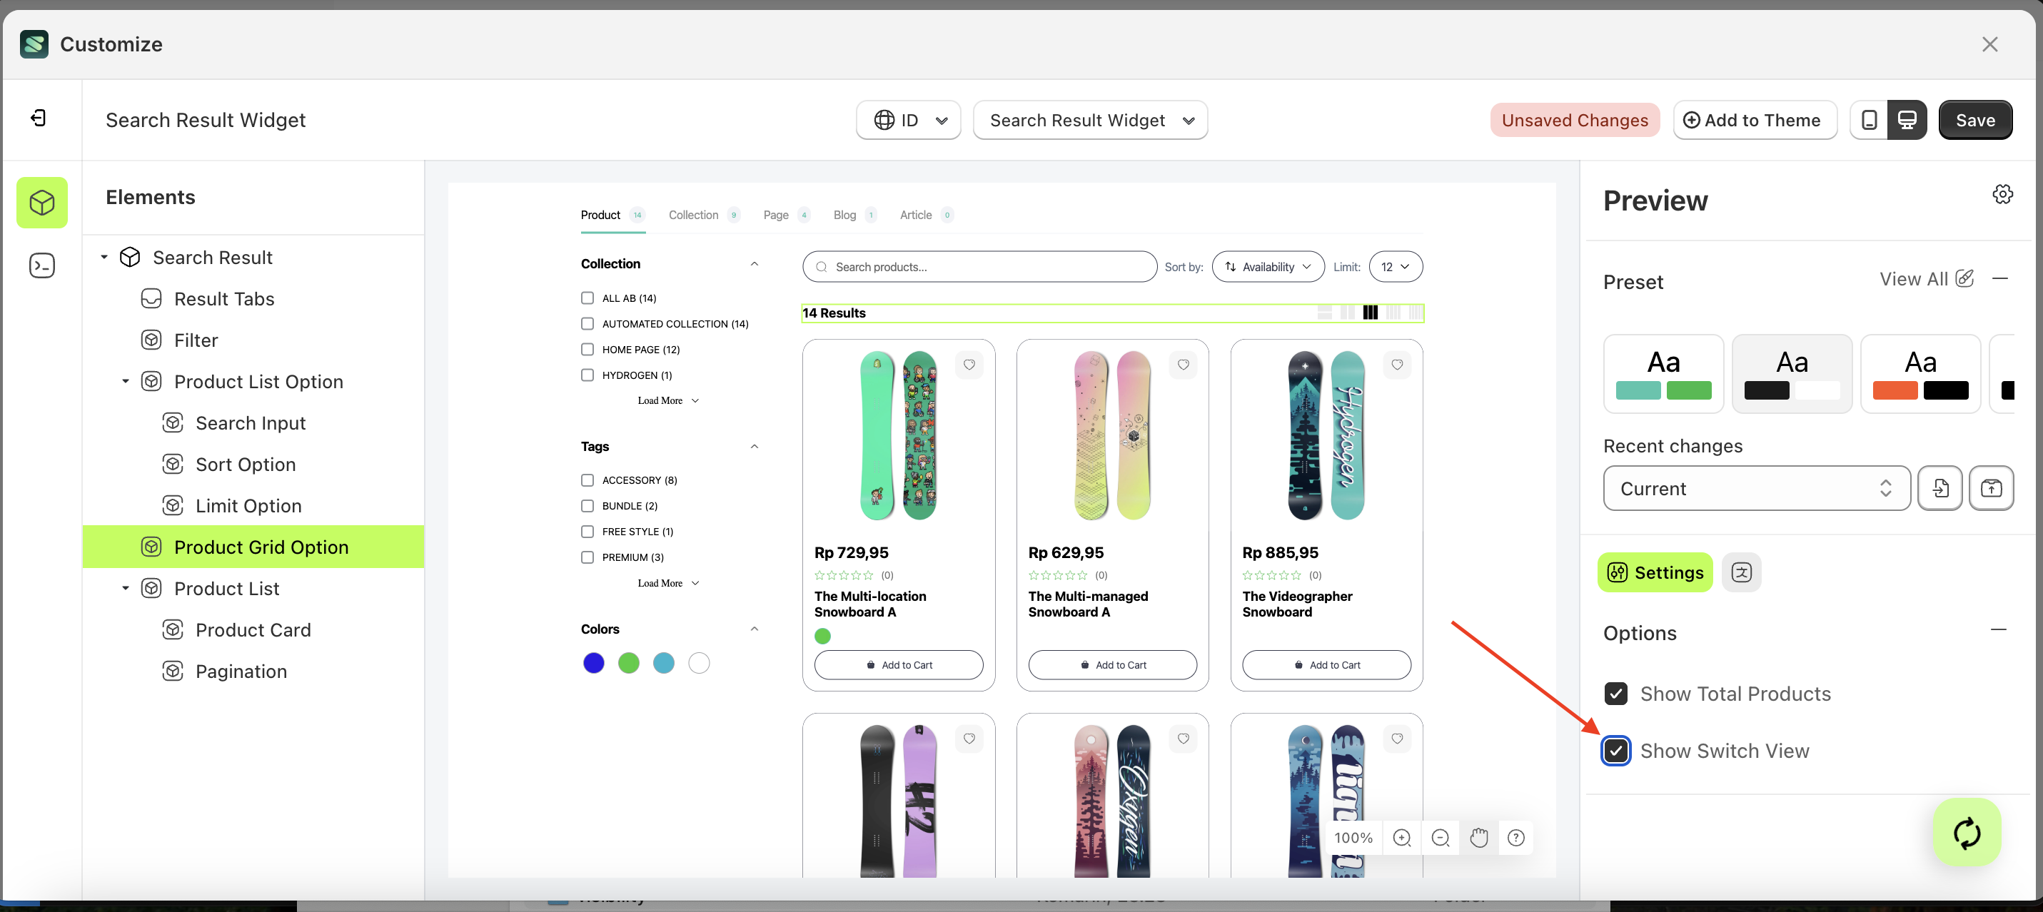Click the export/archive icon beside the import icon
The image size is (2043, 912).
click(1992, 487)
